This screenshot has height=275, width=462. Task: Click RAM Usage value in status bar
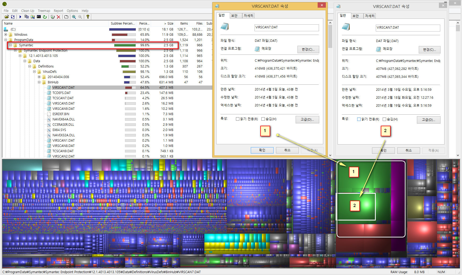click(x=419, y=272)
